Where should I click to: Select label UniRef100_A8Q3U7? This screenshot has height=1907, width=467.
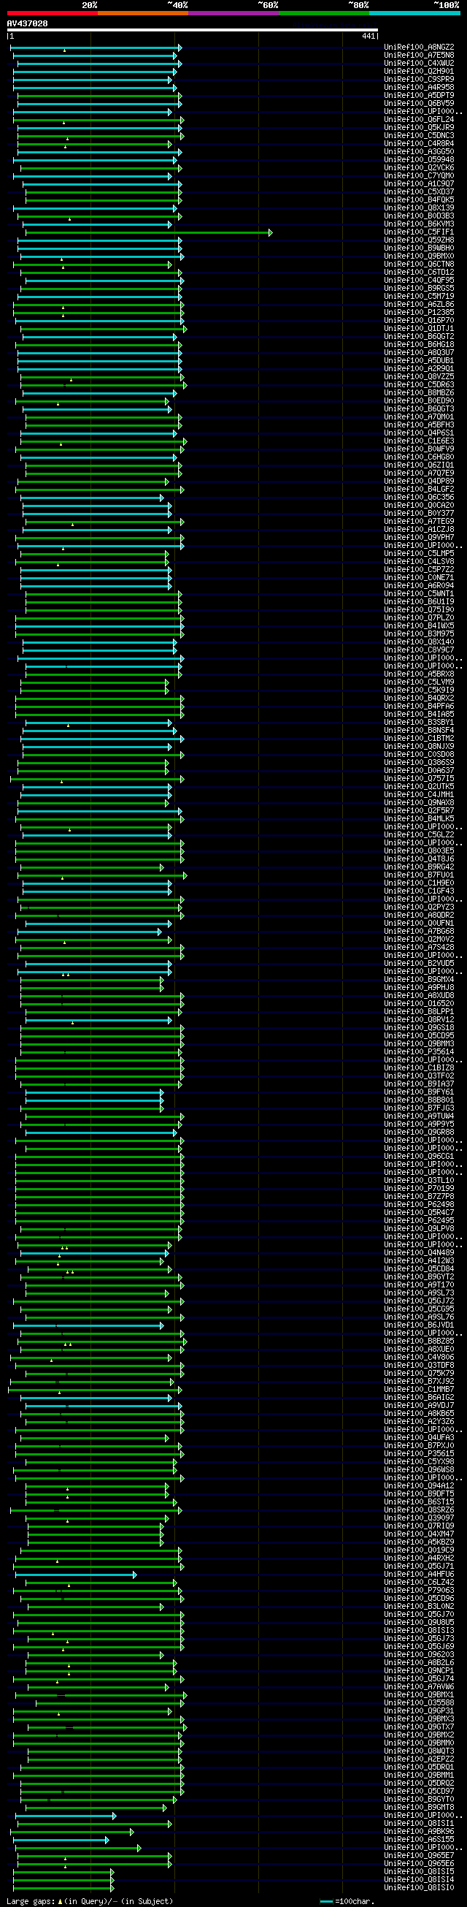coord(419,353)
